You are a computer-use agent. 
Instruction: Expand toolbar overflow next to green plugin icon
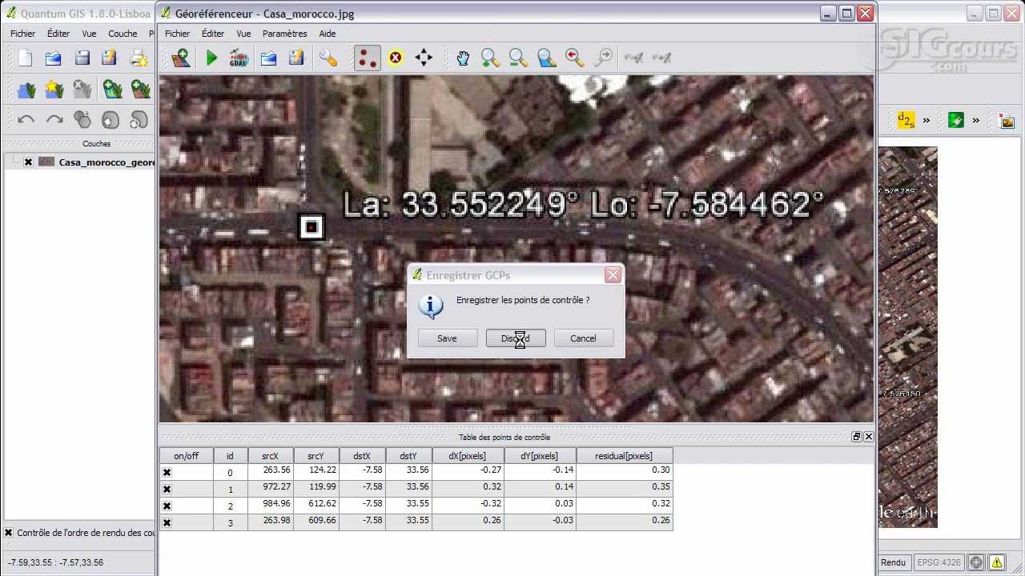(976, 121)
